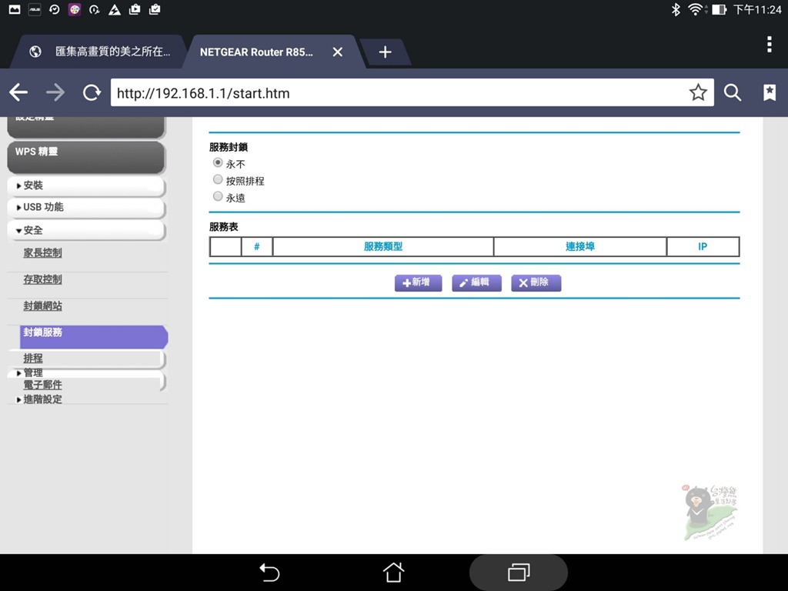788x591 pixels.
Task: Tap Android home navigation button
Action: pos(393,572)
